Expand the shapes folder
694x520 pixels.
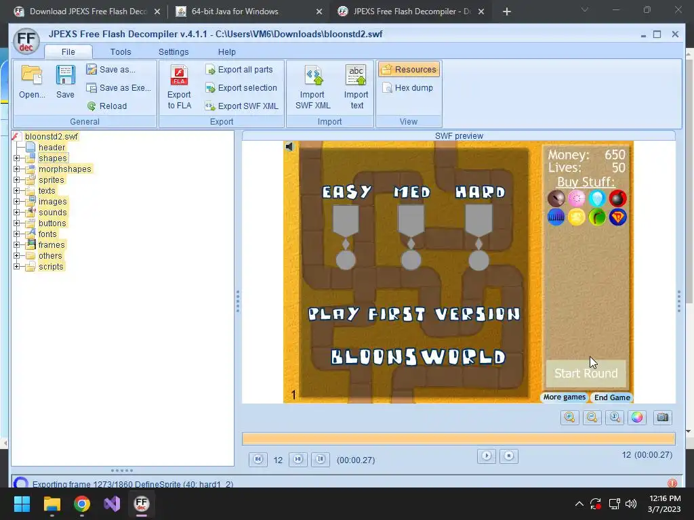(17, 158)
